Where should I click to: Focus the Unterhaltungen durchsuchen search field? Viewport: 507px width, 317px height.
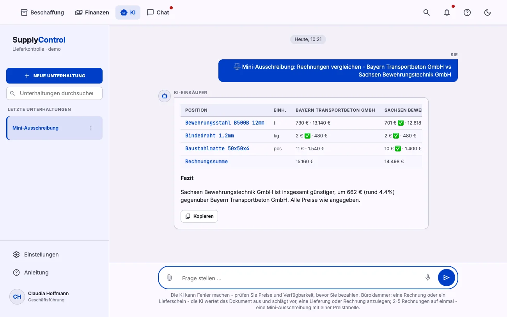pyautogui.click(x=54, y=93)
